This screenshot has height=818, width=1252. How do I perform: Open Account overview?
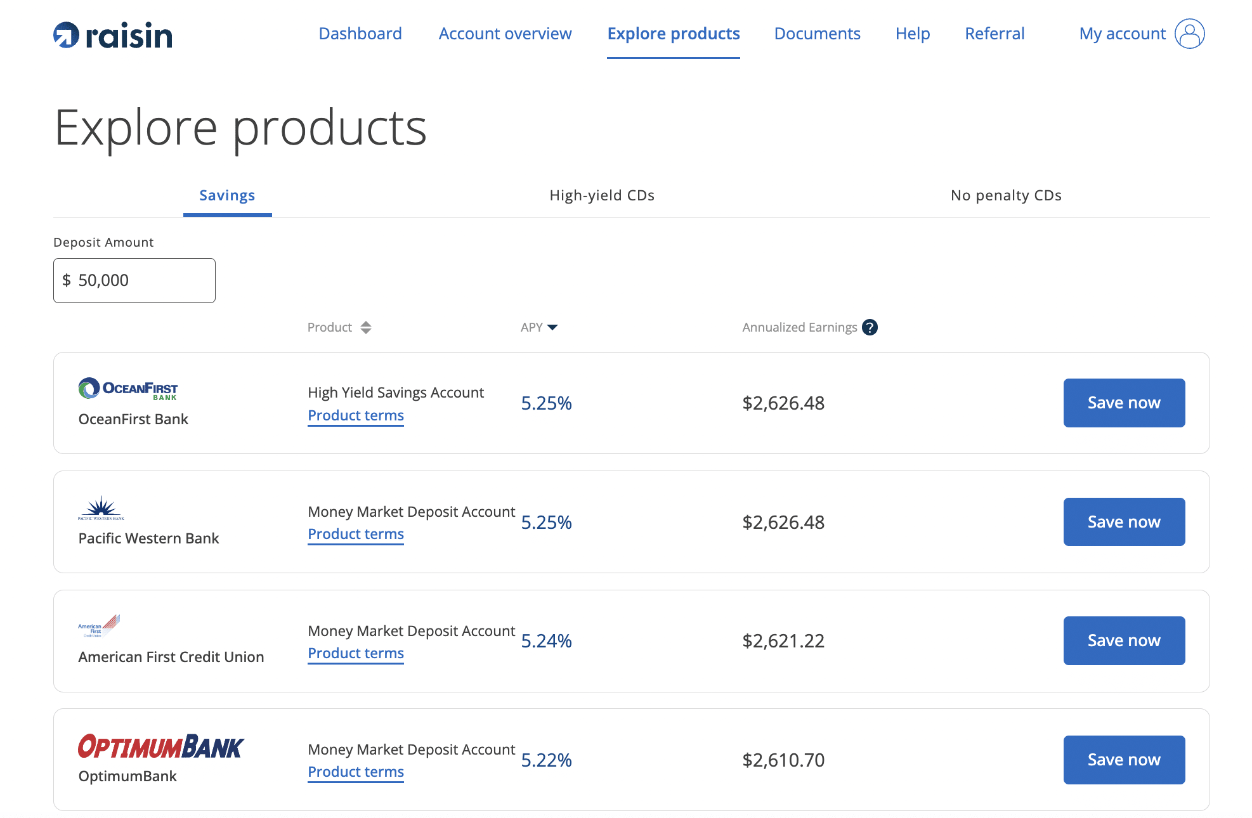point(505,34)
